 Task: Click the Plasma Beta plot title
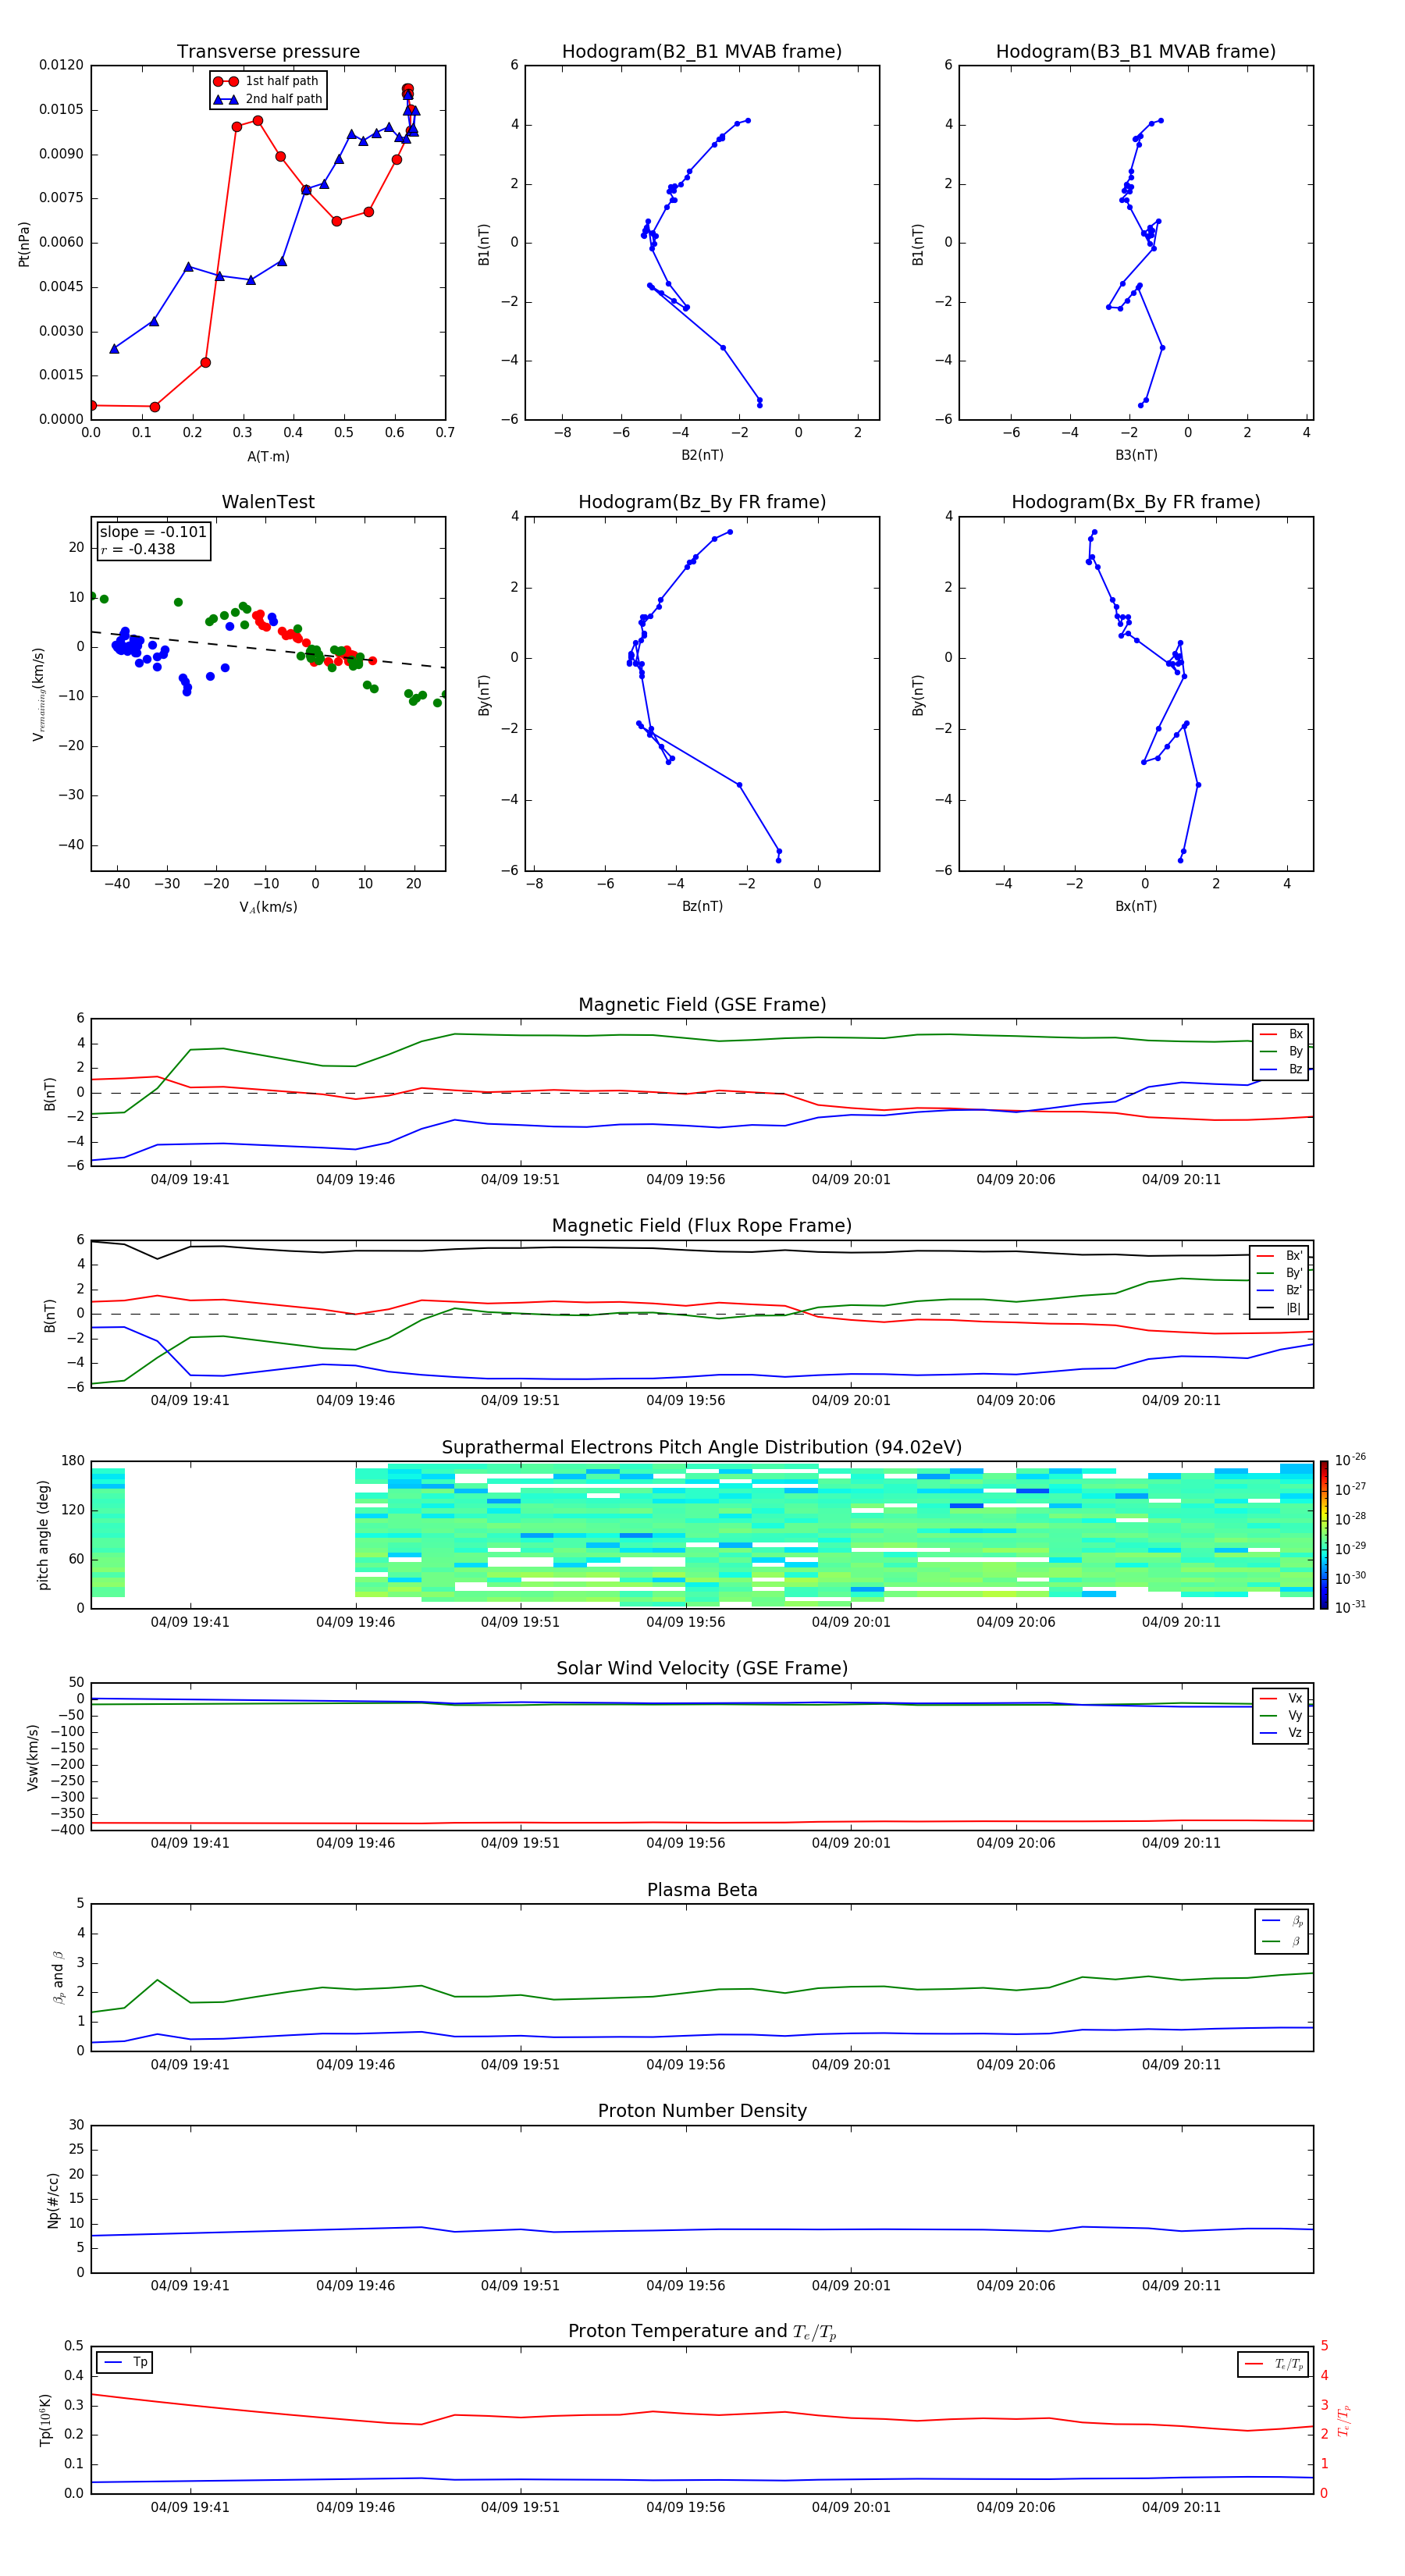tap(702, 1891)
